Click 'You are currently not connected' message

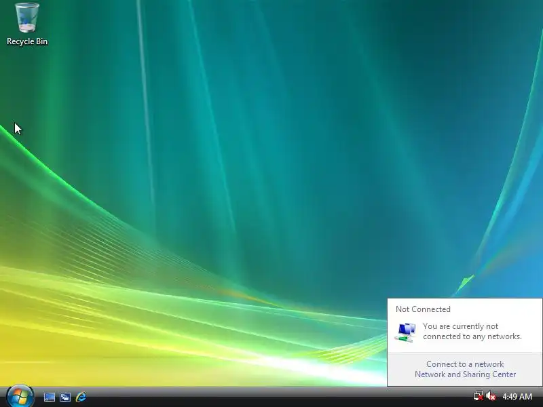click(472, 331)
